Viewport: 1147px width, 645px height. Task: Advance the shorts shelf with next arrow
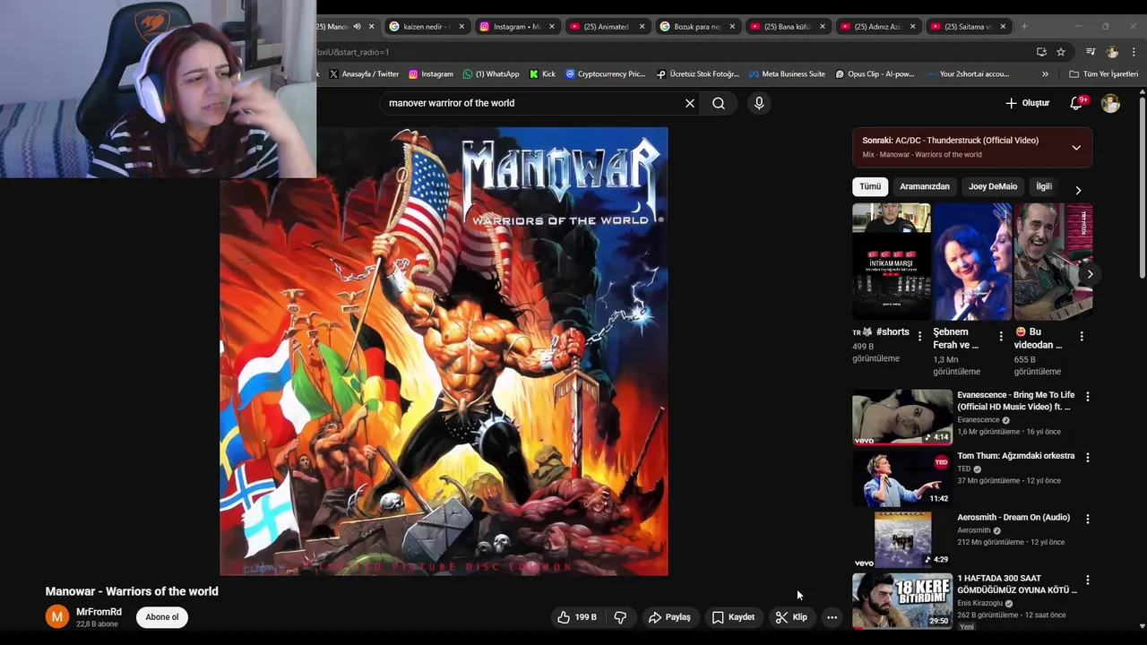pyautogui.click(x=1090, y=274)
